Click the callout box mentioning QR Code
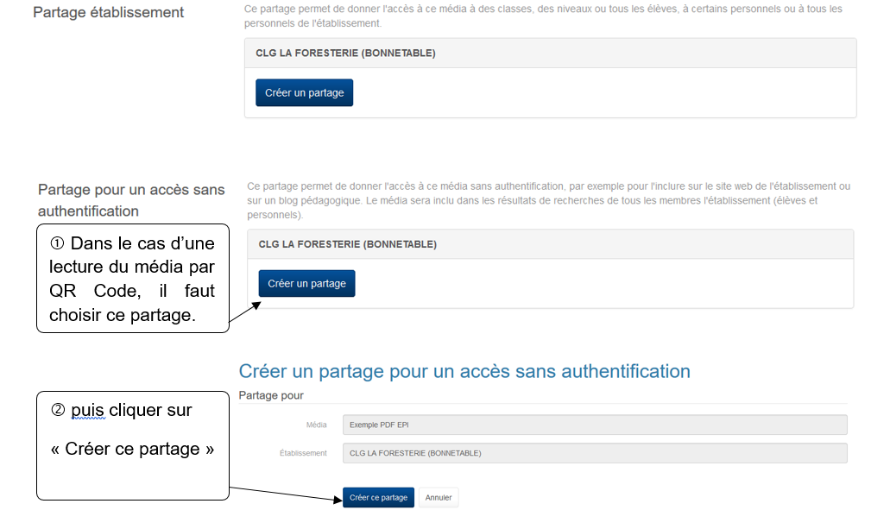Screen dimensions: 890x510 pos(132,280)
